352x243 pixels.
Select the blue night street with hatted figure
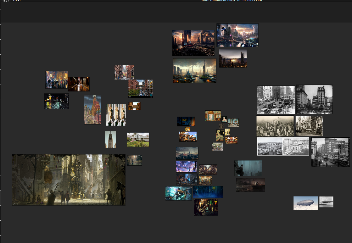pos(208,192)
